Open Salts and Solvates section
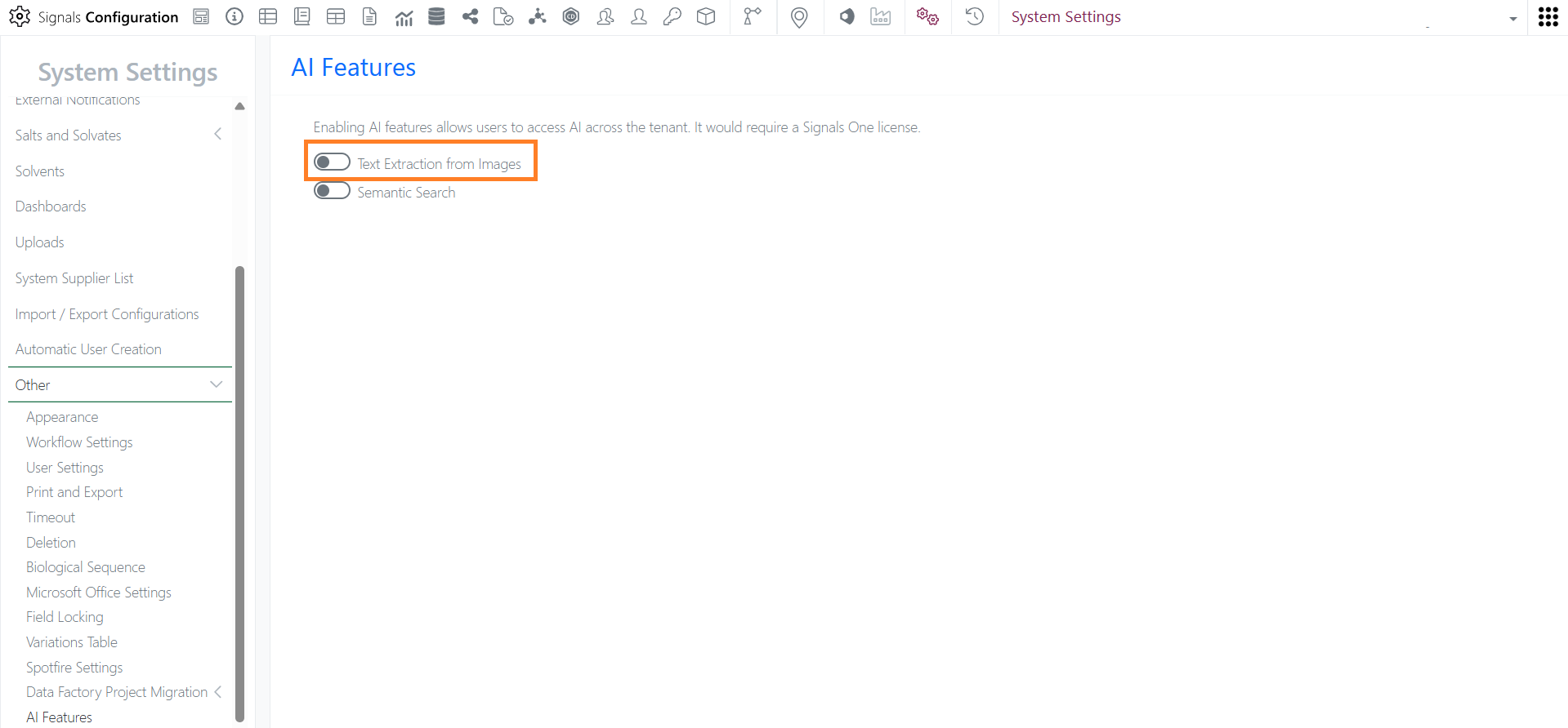 [x=69, y=135]
